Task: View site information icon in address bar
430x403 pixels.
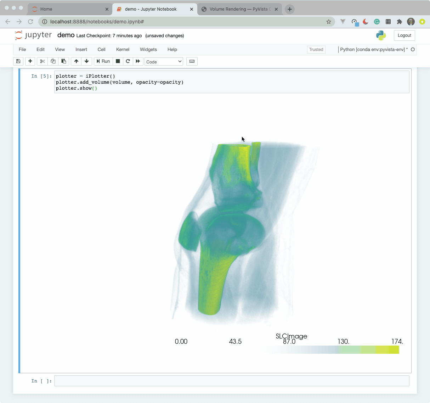Action: pos(45,22)
